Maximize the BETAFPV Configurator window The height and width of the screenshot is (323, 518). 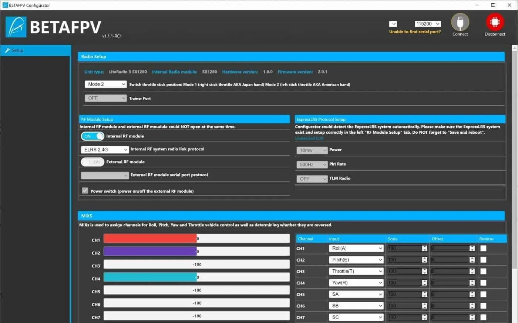tap(493, 5)
